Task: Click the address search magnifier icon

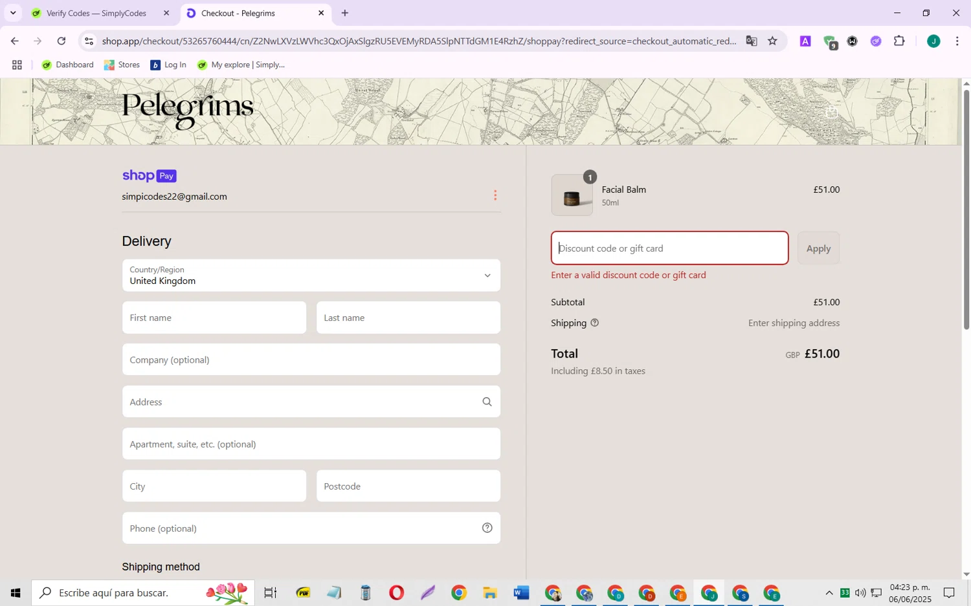Action: tap(487, 402)
